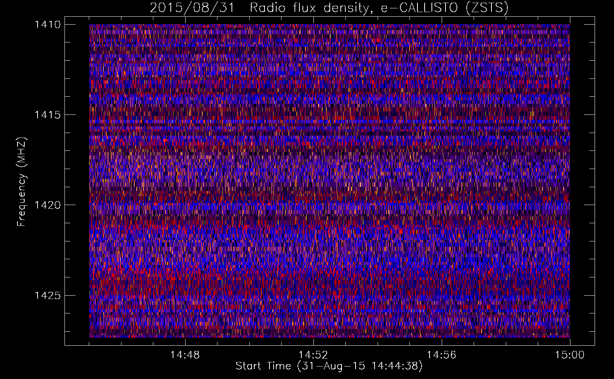614x379 pixels.
Task: Click the 'Frequency (MHZ)' axis title
Action: [22, 182]
